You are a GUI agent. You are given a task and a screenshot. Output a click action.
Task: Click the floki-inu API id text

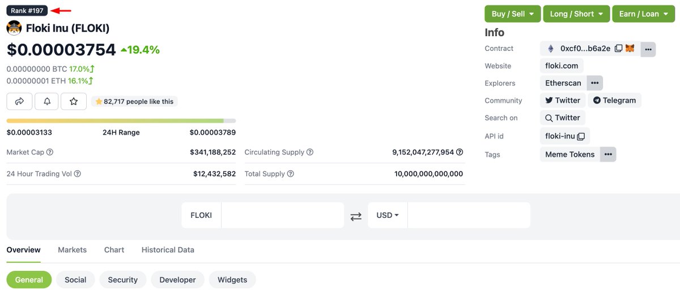(x=560, y=136)
